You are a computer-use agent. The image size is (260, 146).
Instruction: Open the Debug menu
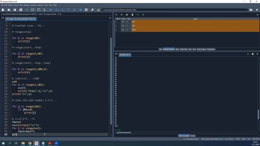[26, 5]
